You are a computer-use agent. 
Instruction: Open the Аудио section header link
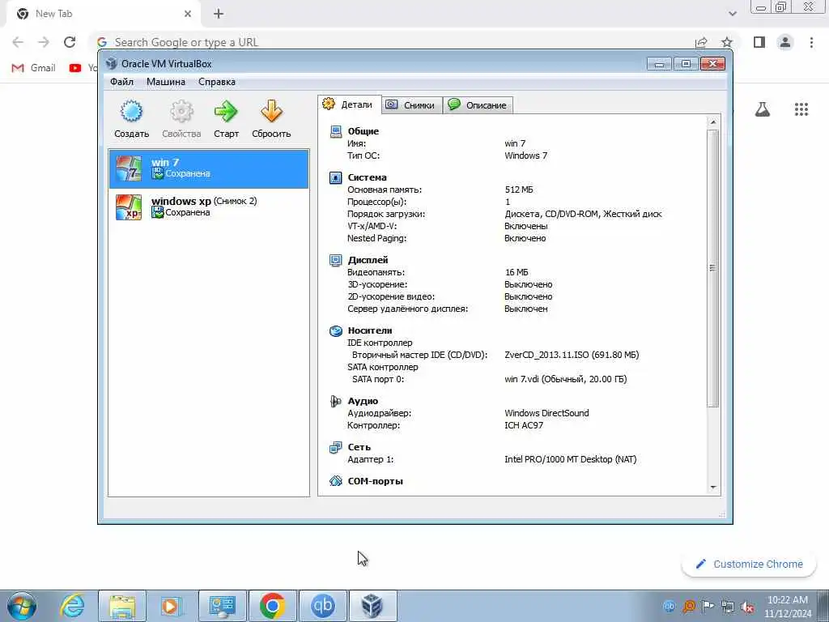tap(363, 401)
